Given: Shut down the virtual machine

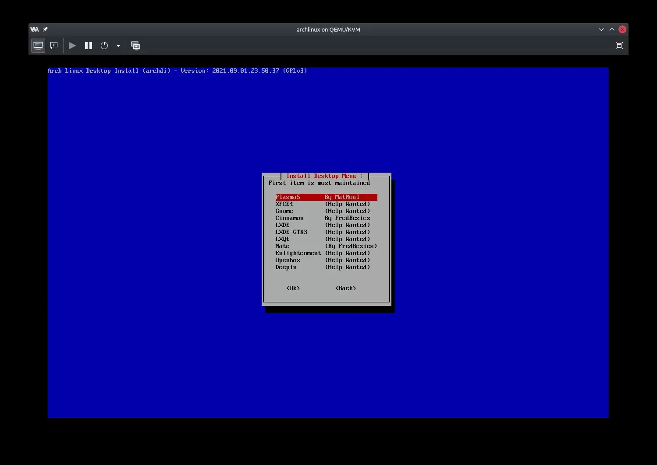Looking at the screenshot, I should 104,46.
